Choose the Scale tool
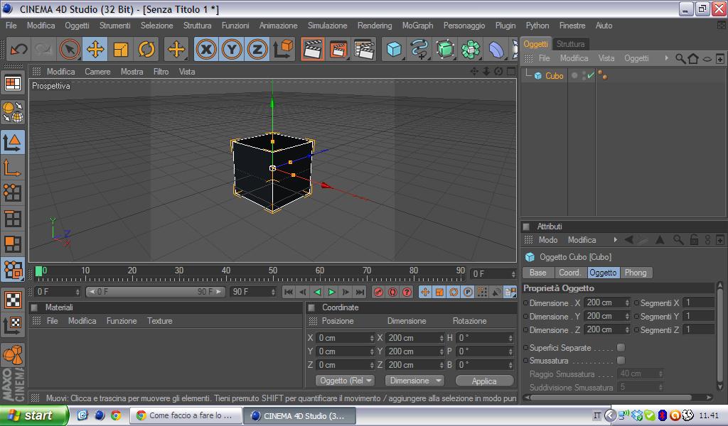728x426 pixels. pos(121,49)
